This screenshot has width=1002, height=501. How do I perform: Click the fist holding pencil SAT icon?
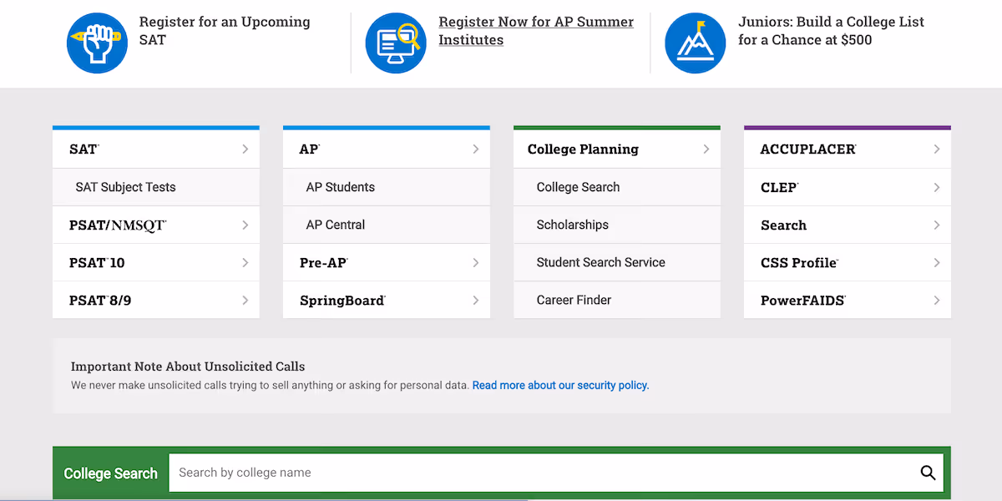point(97,43)
